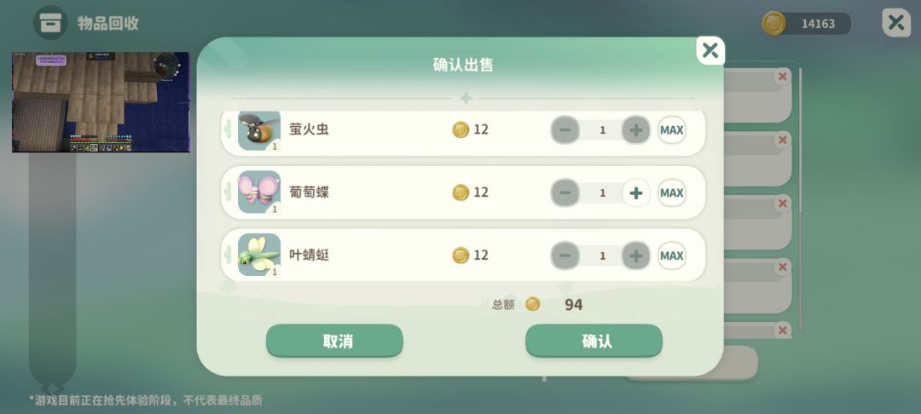Close the 确认出售 dialog
This screenshot has height=414, width=921.
[710, 50]
